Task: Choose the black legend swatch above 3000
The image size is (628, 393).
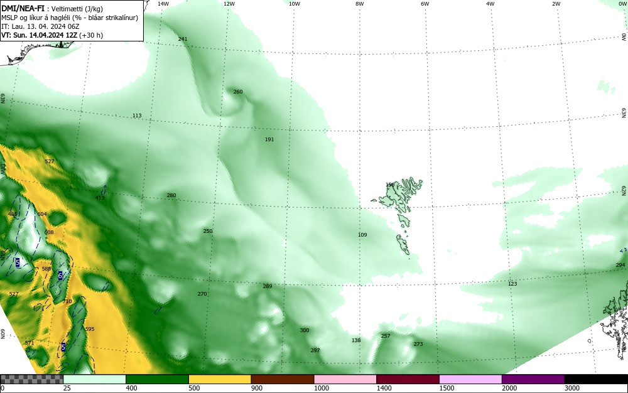Action: coord(596,379)
